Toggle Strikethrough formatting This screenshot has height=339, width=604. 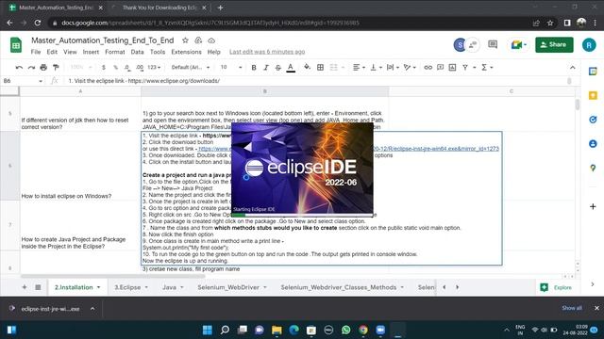[278, 67]
